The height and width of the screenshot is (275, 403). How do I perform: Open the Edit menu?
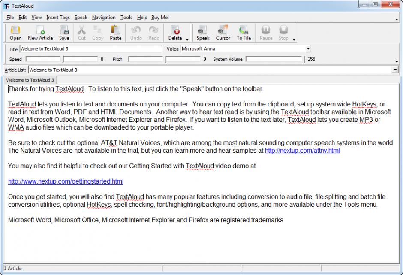click(x=23, y=18)
